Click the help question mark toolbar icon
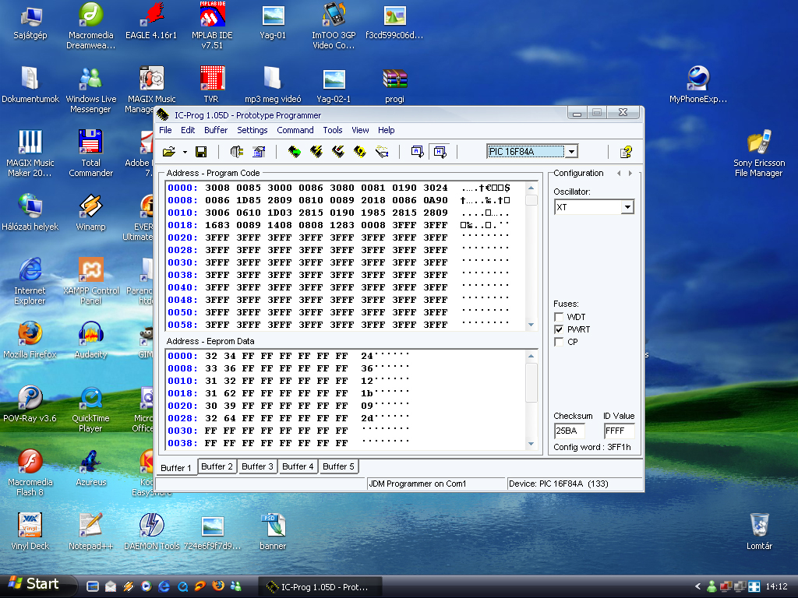This screenshot has height=598, width=798. pos(626,152)
